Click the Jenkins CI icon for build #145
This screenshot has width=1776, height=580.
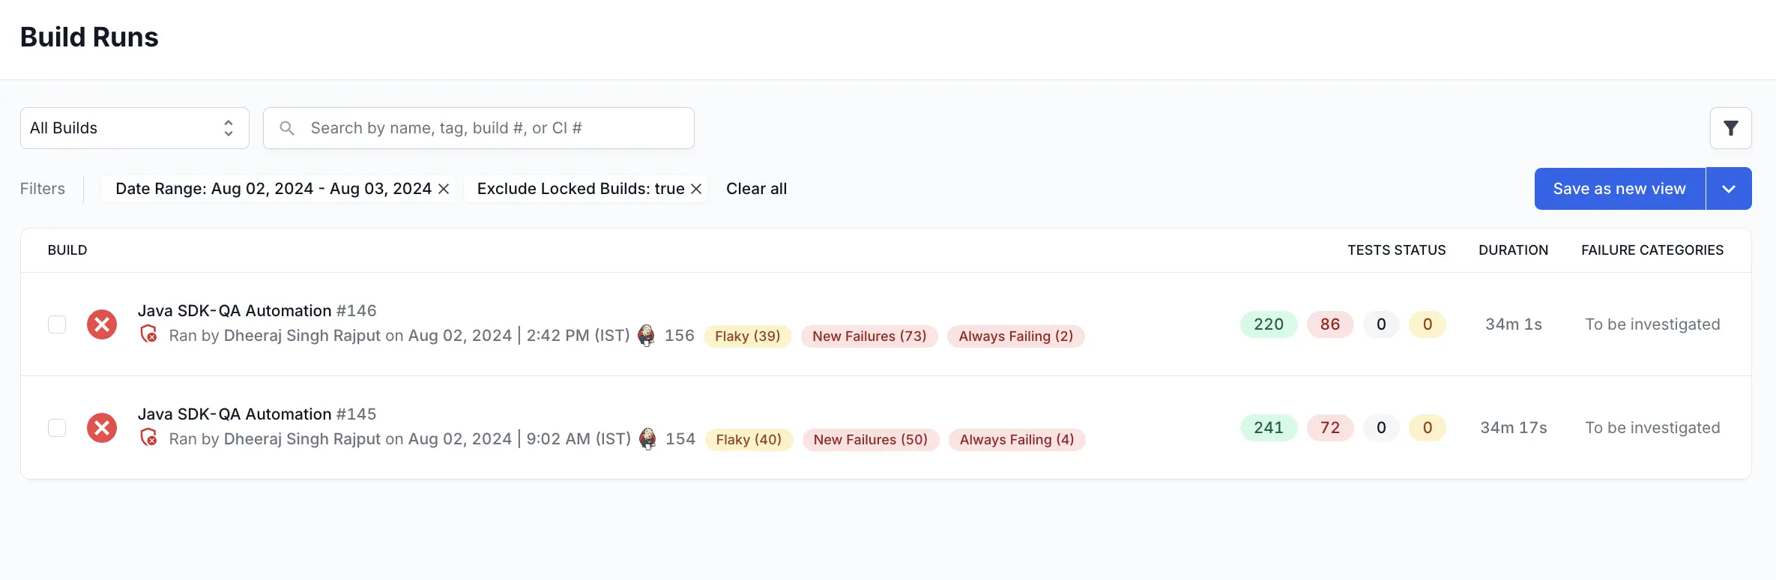click(x=647, y=438)
